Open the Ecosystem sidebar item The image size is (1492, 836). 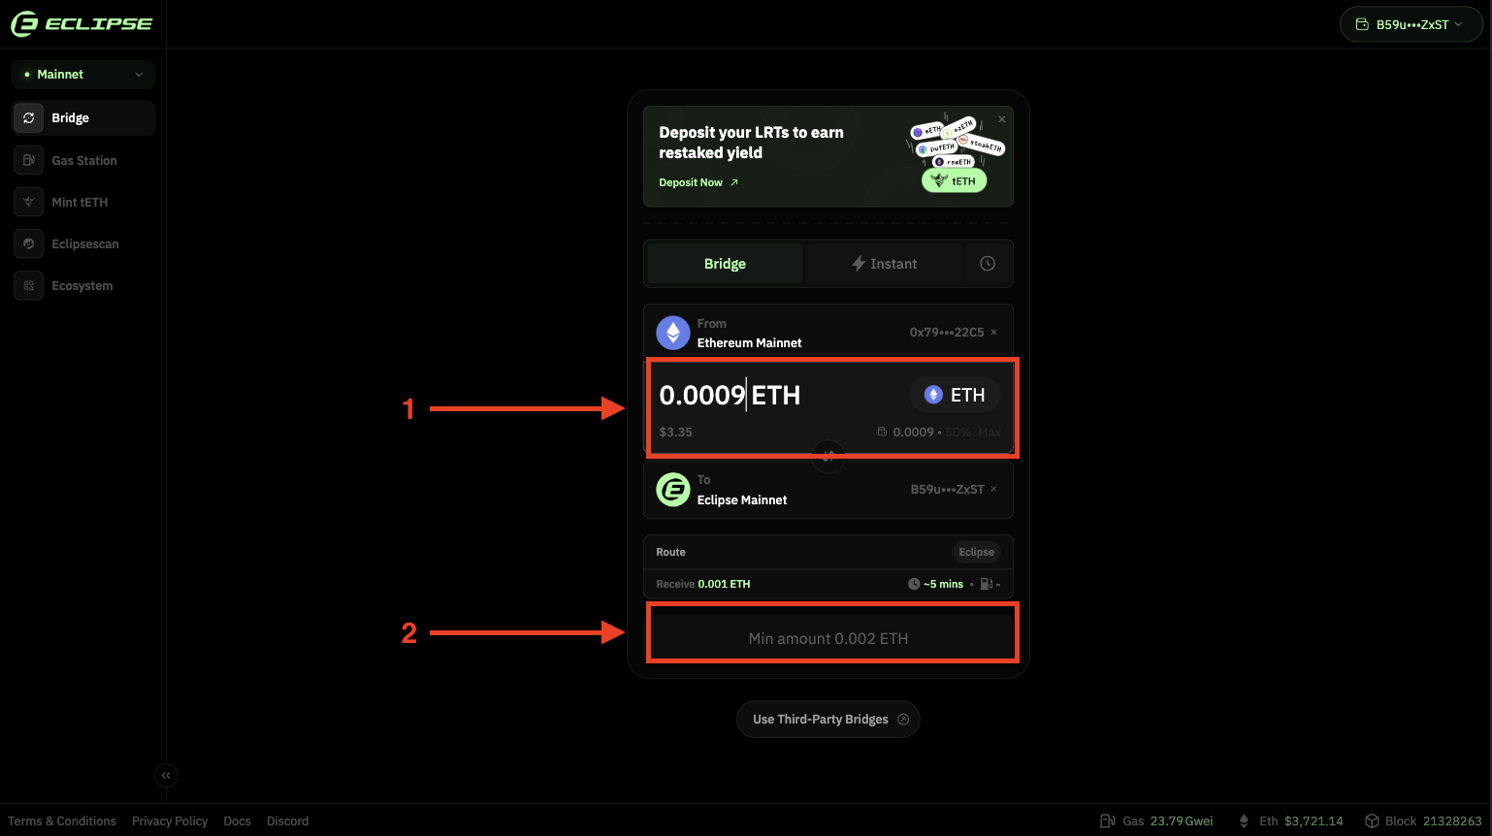(83, 285)
